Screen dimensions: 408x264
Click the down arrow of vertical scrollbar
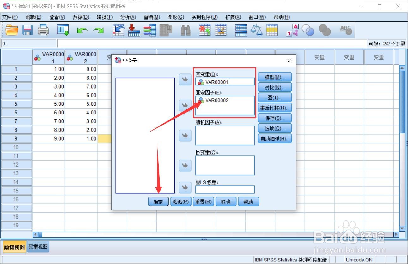tap(402, 228)
